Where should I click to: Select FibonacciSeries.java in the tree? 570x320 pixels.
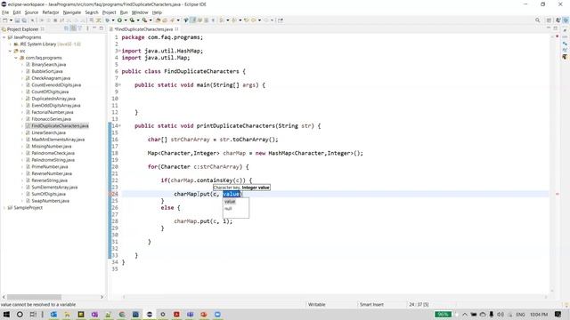point(52,119)
